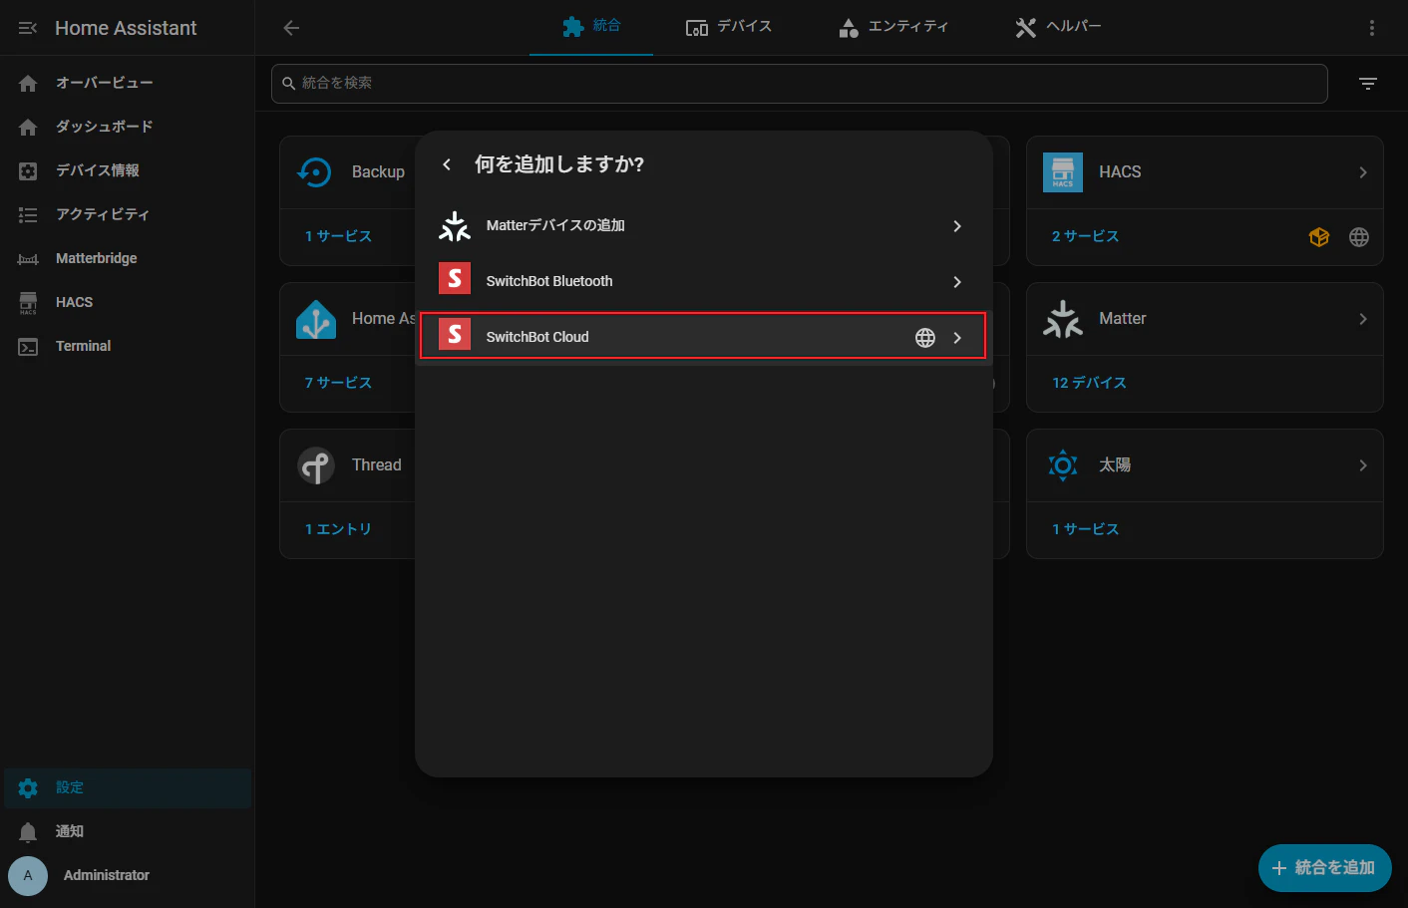Click the SwitchBot Cloud logo
Image resolution: width=1408 pixels, height=908 pixels.
coord(455,334)
